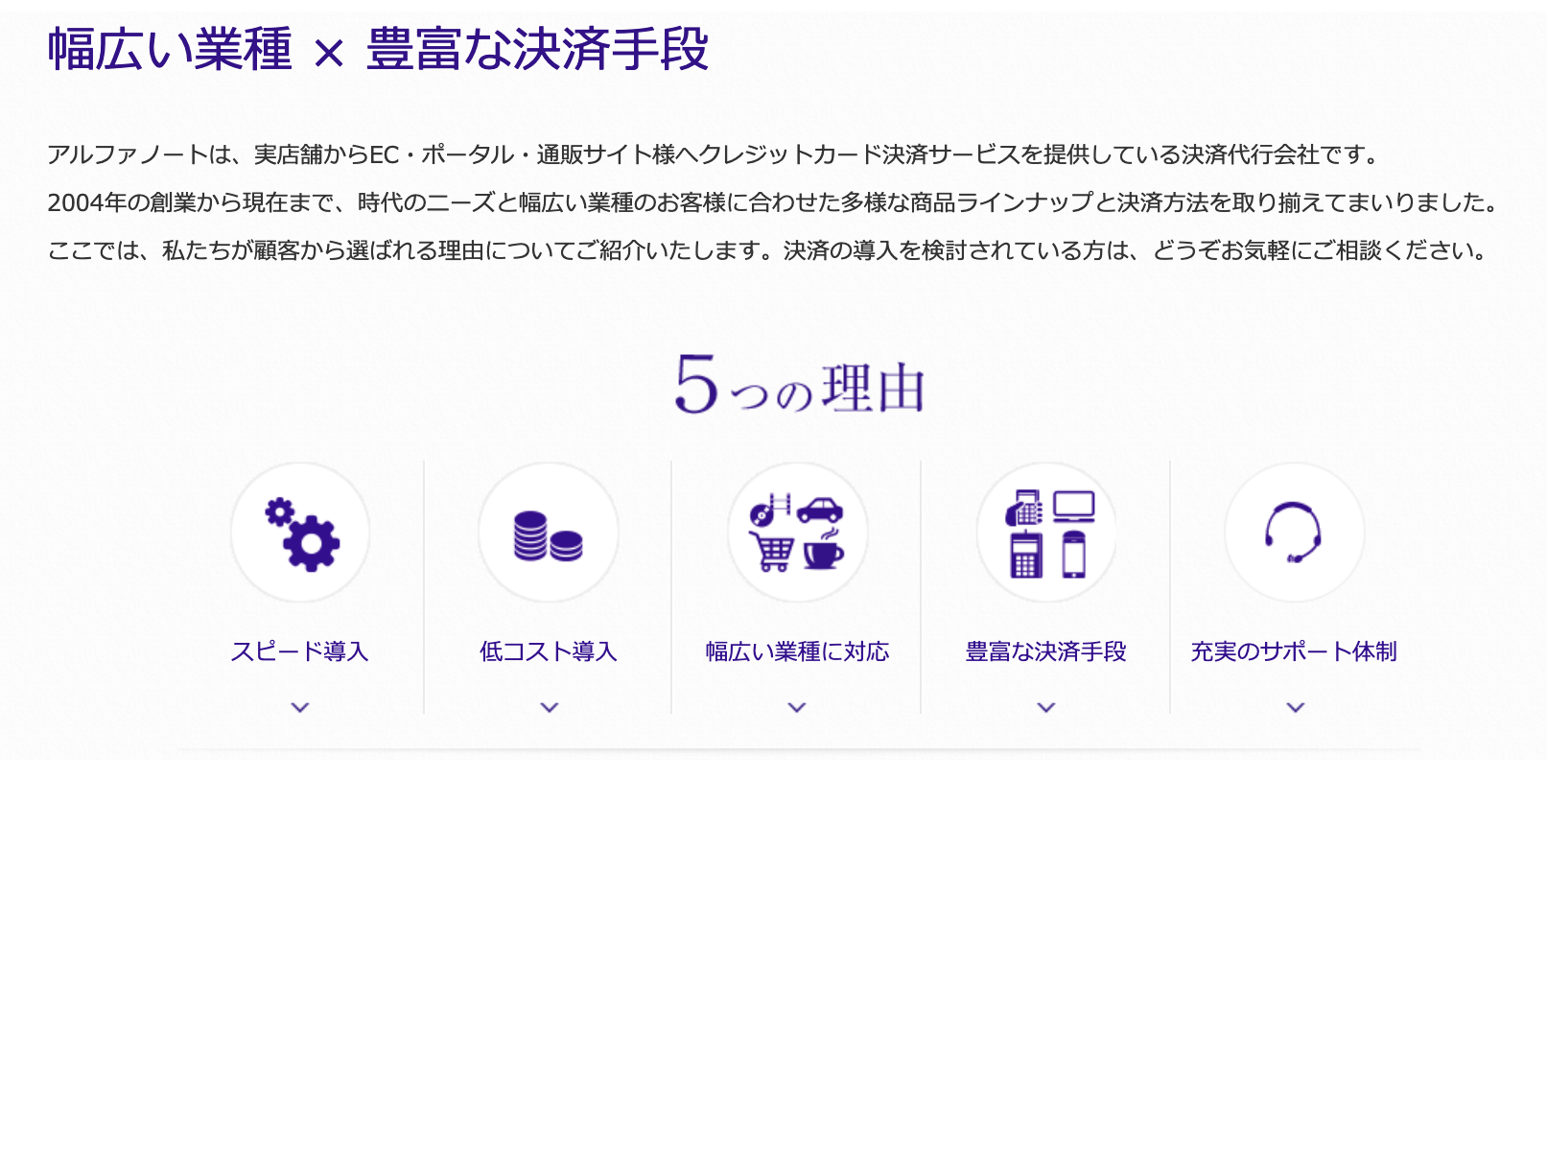Click the monitor icon above 豊富な決済手段
Screen dimensions: 1547x1160
(x=1073, y=507)
